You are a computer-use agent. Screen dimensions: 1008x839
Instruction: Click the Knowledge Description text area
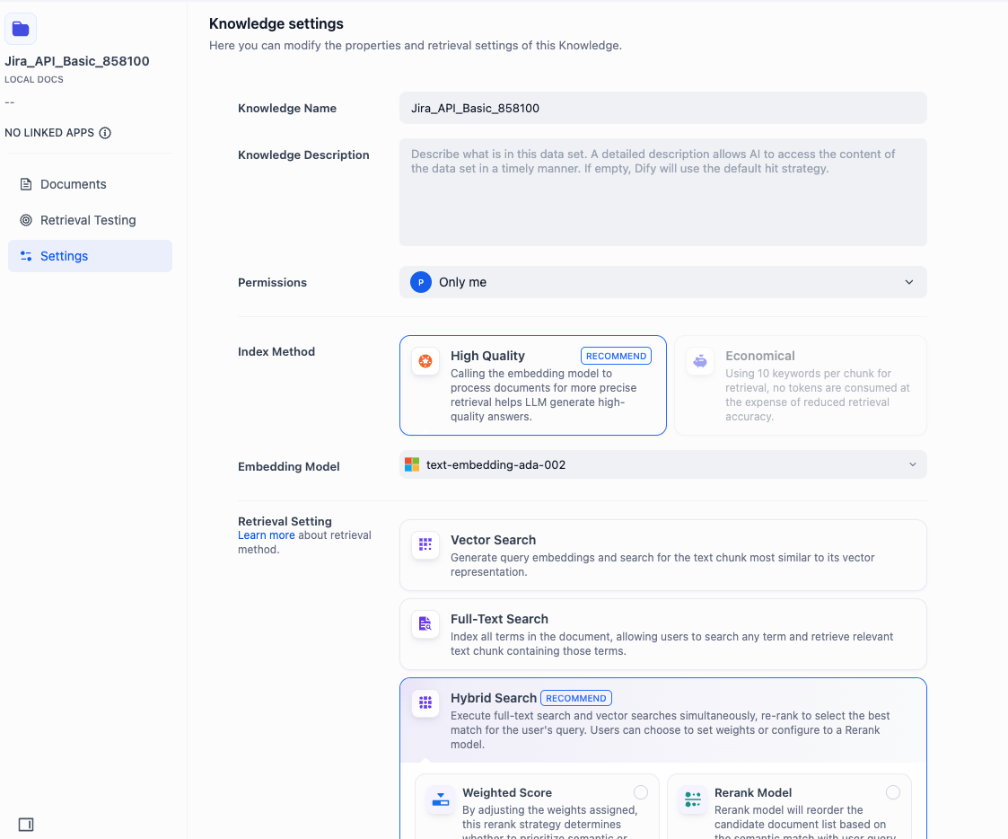tap(662, 192)
